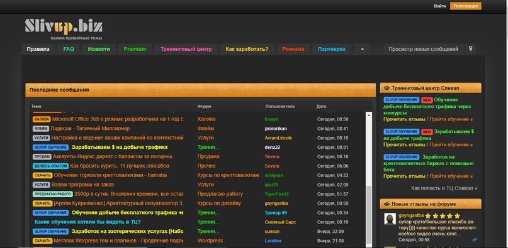Open user profile Снежный Барс
The width and height of the screenshot is (508, 248).
[280, 222]
